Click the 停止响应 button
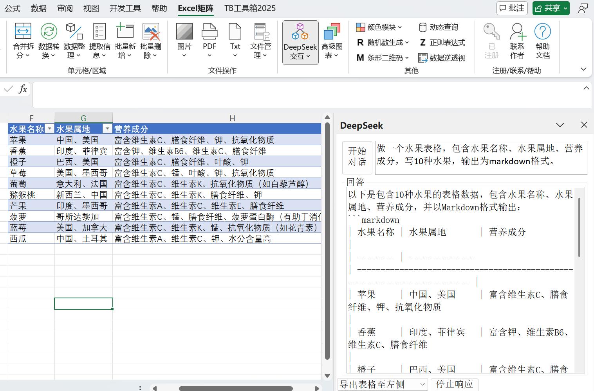The height and width of the screenshot is (391, 594). pyautogui.click(x=454, y=384)
